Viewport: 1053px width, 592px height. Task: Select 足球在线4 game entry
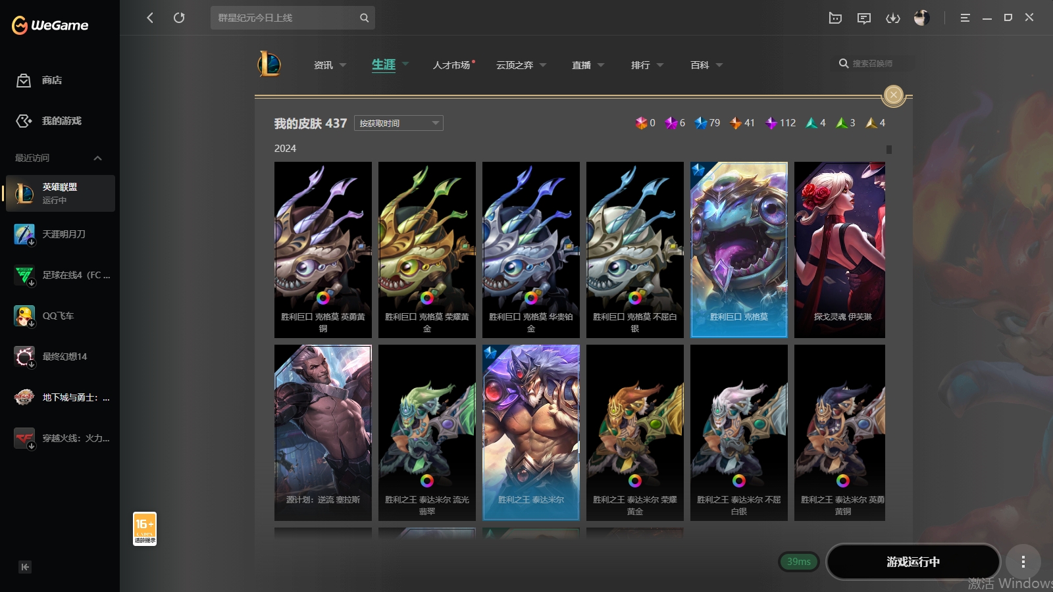point(61,275)
